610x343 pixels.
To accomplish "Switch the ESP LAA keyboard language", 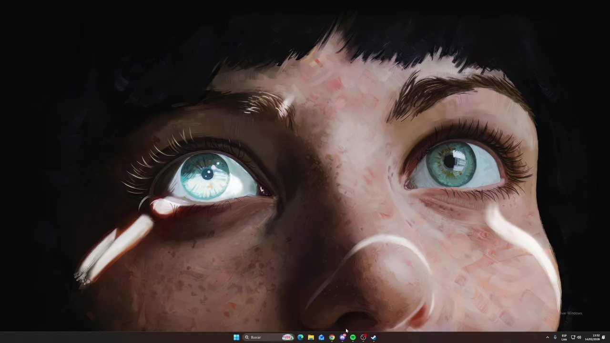I will [x=564, y=337].
